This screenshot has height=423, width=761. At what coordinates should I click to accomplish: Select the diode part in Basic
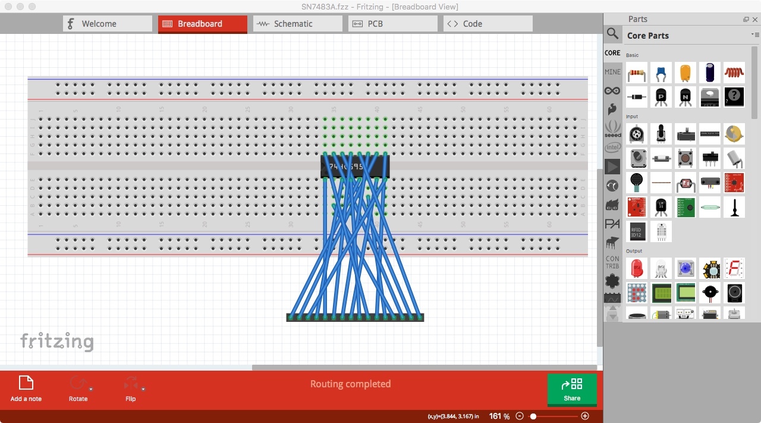pos(637,97)
